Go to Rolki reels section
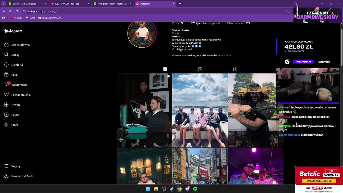The width and height of the screenshot is (343, 193). [11, 75]
